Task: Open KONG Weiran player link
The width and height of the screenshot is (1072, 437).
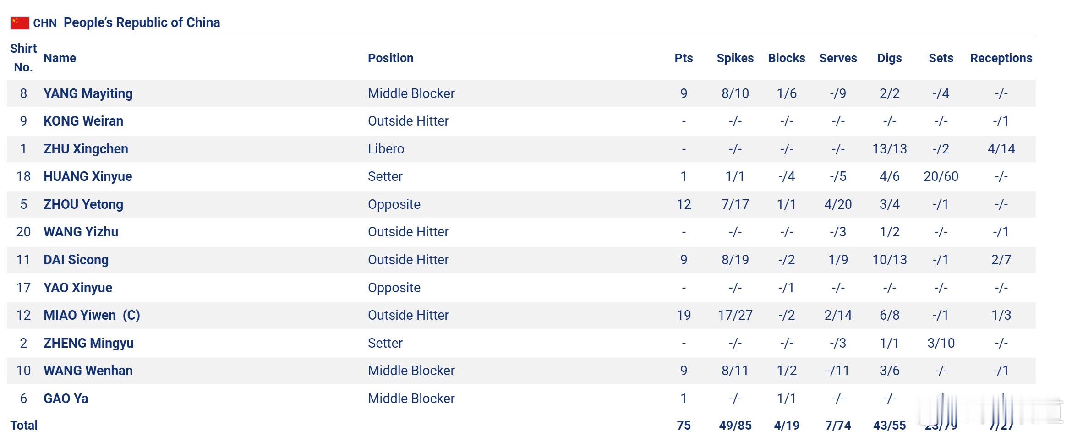Action: pos(83,121)
